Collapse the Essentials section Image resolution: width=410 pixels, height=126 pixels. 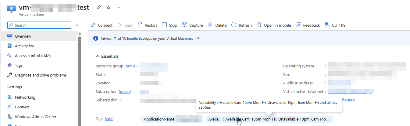[98, 56]
